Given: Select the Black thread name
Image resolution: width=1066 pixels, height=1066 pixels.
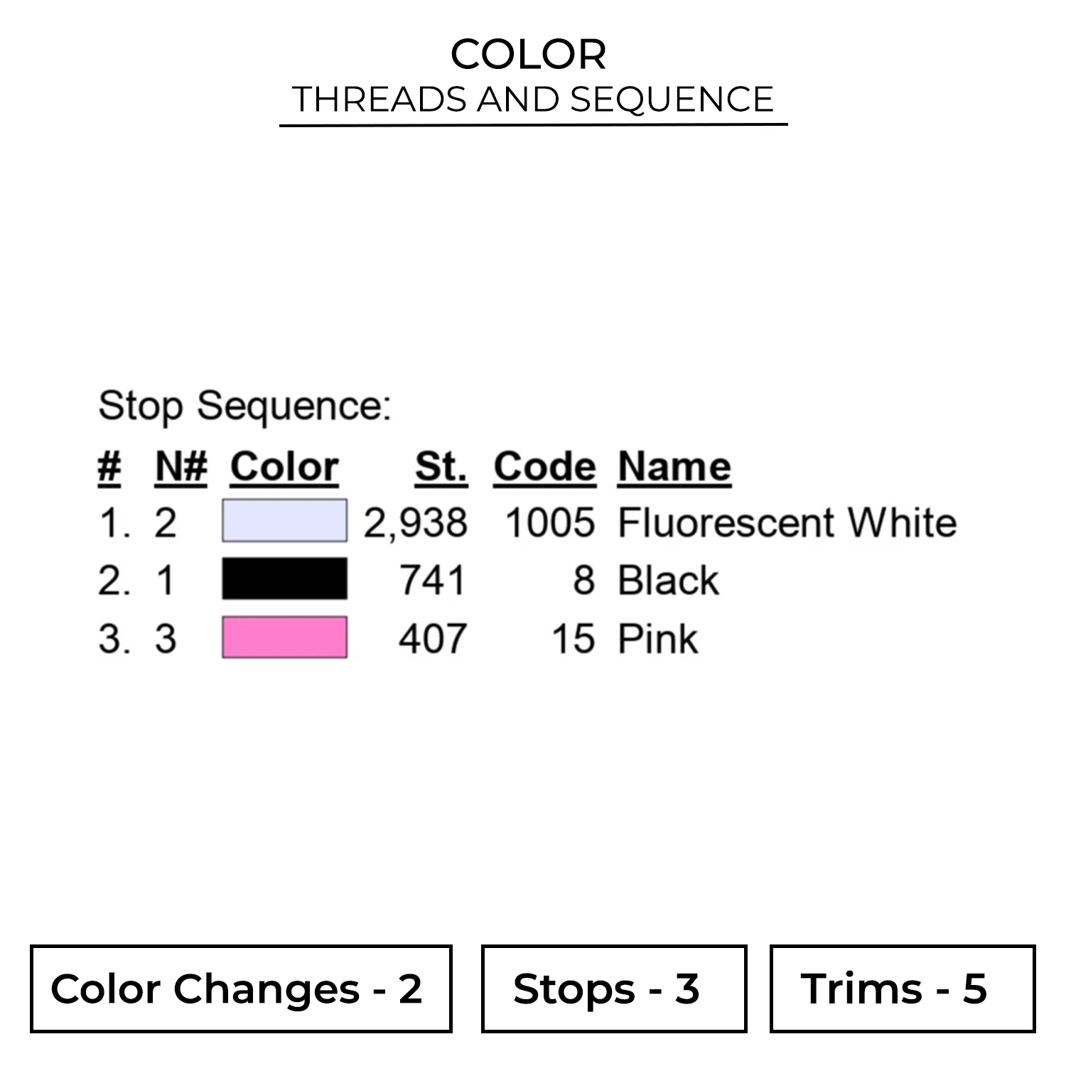Looking at the screenshot, I should (x=668, y=581).
